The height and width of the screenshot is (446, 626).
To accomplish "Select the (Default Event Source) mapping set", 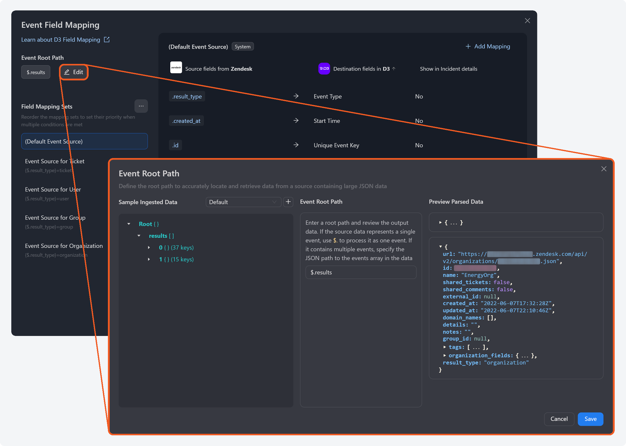I will pos(84,141).
